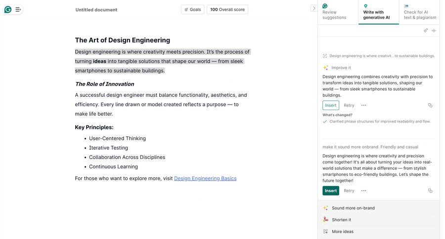Collapse the side panel with chevron arrow
The width and height of the screenshot is (445, 239).
tap(313, 8)
